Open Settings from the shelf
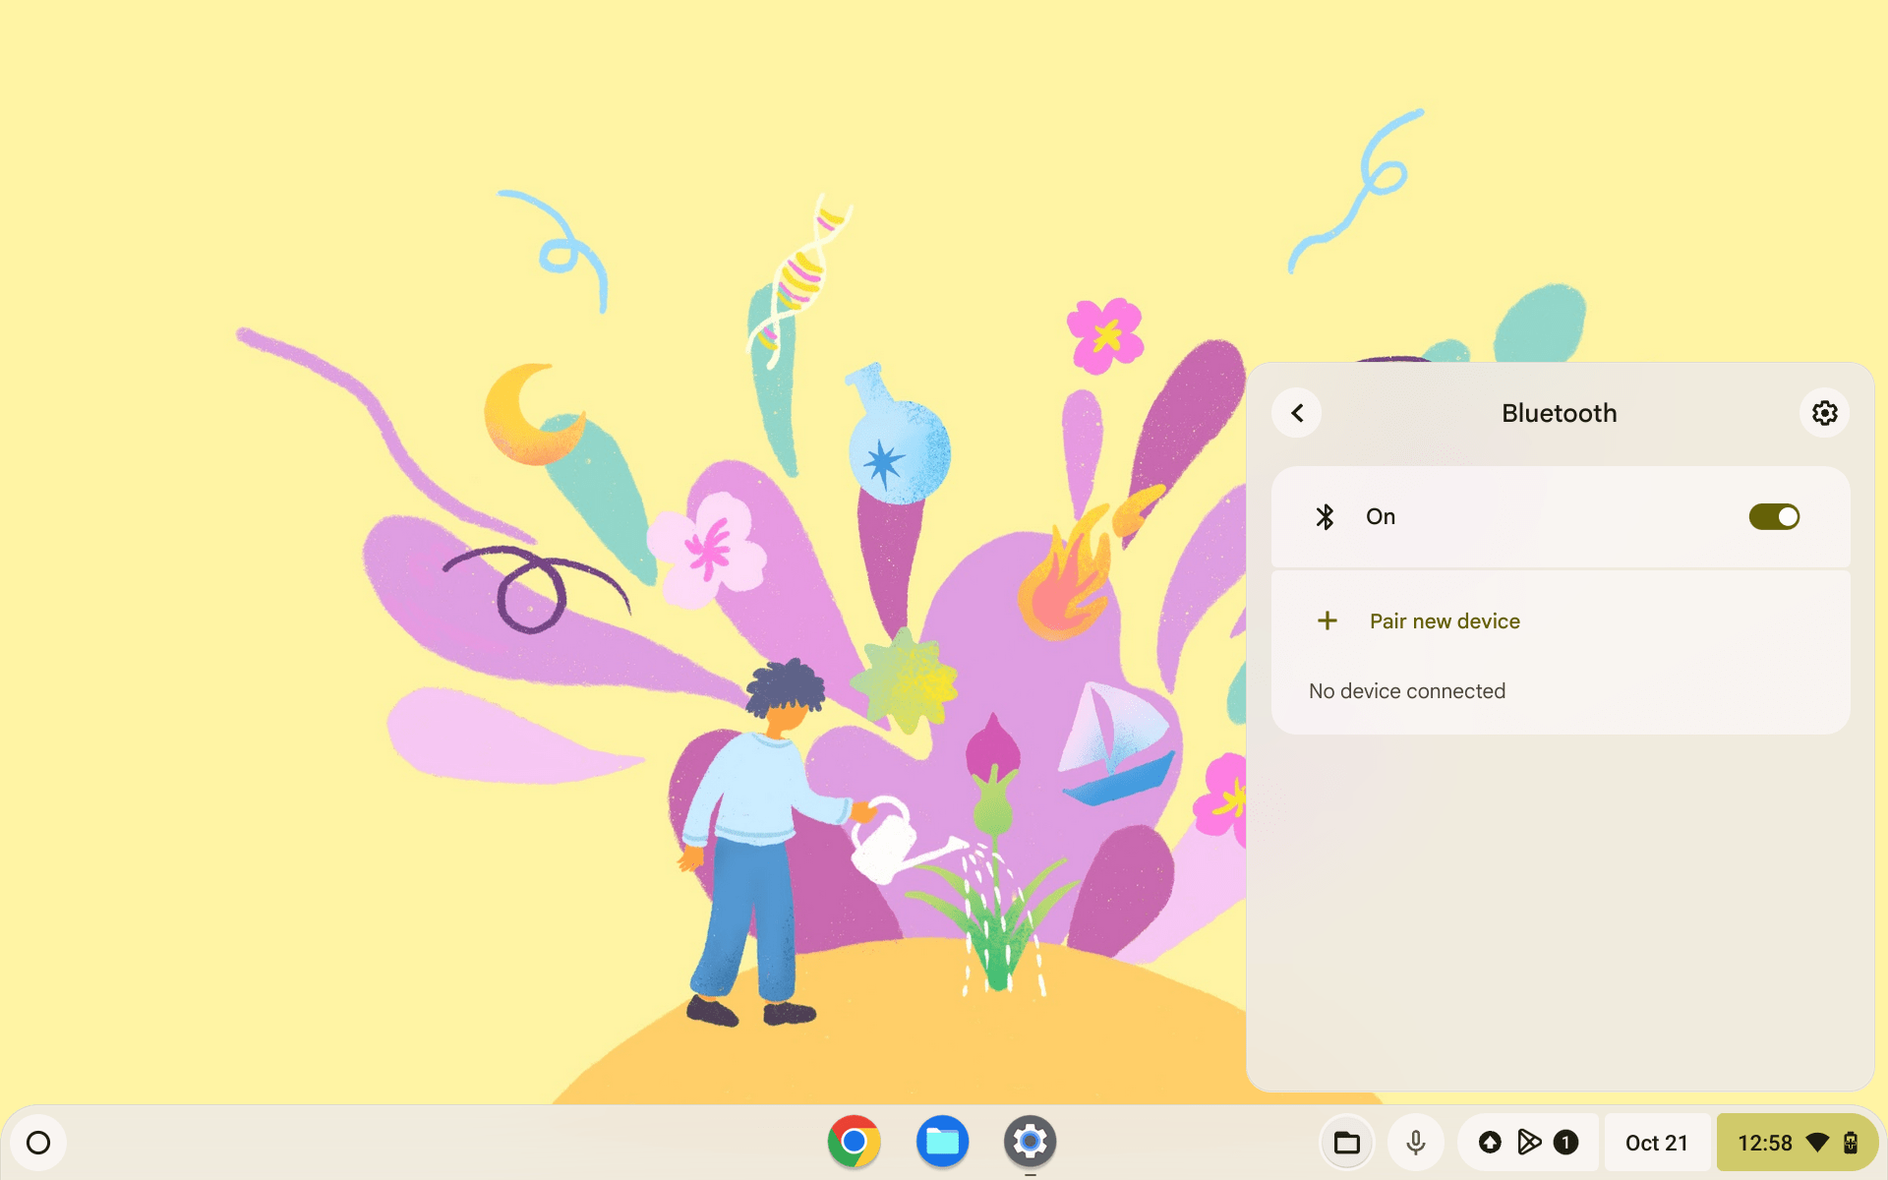Screen dimensions: 1888x1180 click(x=1030, y=1142)
